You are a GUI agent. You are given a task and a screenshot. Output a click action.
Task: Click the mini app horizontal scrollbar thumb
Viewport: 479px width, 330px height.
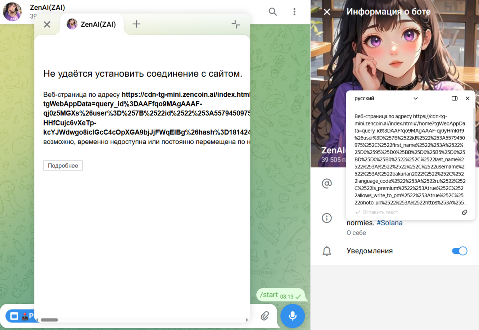click(x=49, y=320)
